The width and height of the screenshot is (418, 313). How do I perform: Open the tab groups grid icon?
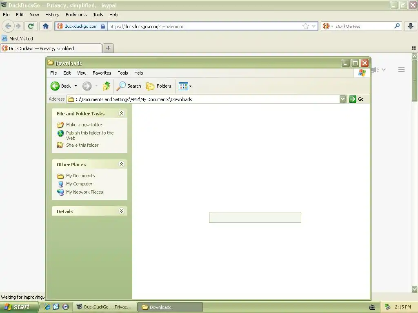point(414,48)
